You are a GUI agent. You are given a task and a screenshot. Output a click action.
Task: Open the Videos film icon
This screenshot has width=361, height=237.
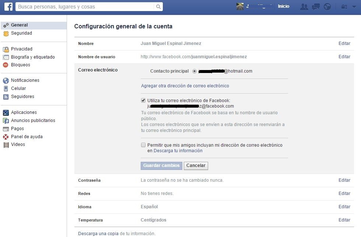(6, 145)
